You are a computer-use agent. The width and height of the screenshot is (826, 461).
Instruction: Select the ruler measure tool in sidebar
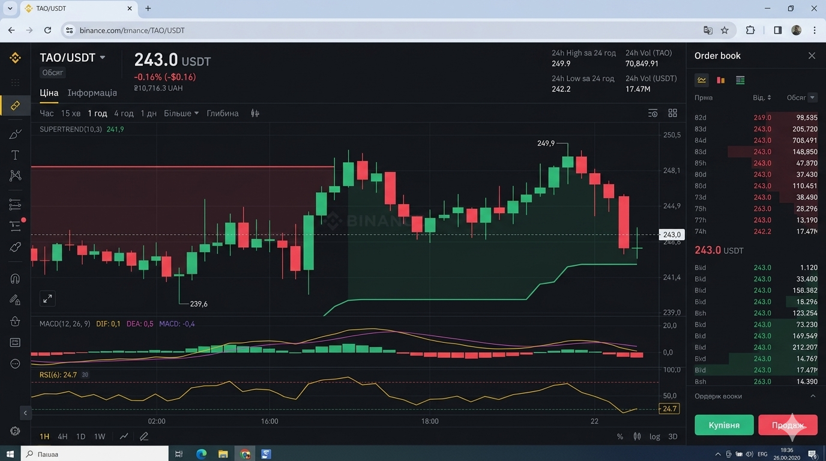[15, 106]
